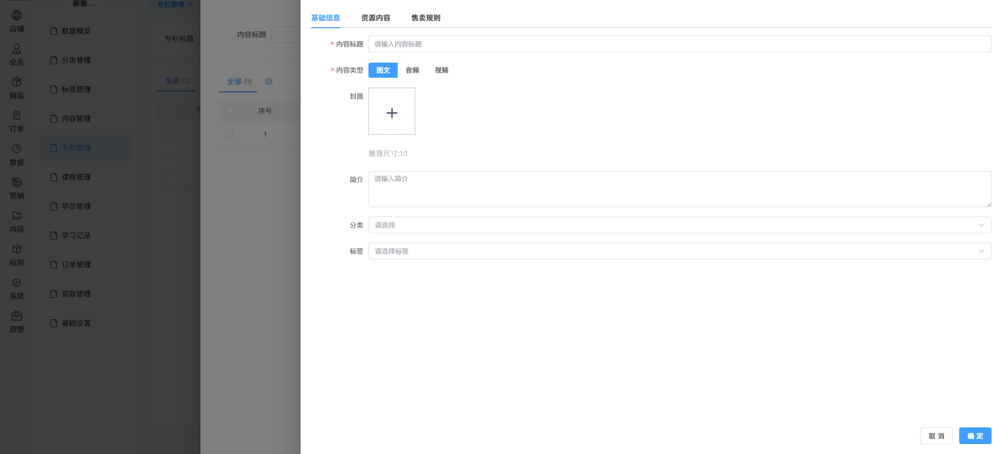Expand the 分类 dropdown
1002x454 pixels.
pyautogui.click(x=679, y=225)
